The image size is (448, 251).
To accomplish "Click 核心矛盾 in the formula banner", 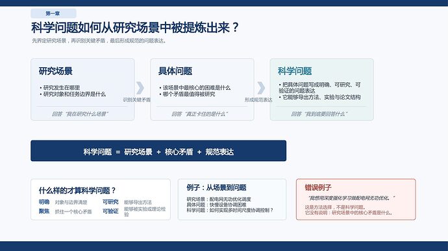I will [x=179, y=152].
